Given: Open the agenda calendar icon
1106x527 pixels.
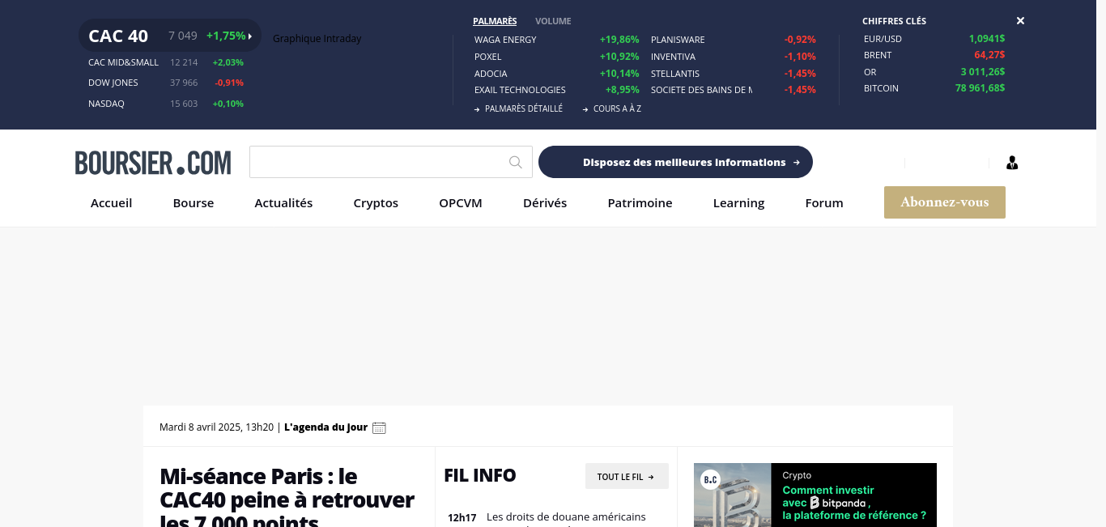Looking at the screenshot, I should 379,427.
